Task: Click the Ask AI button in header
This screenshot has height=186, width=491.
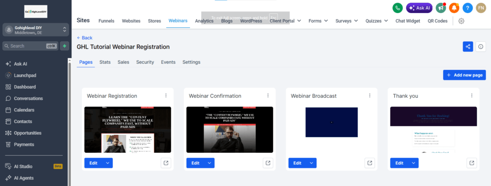Action: (419, 8)
